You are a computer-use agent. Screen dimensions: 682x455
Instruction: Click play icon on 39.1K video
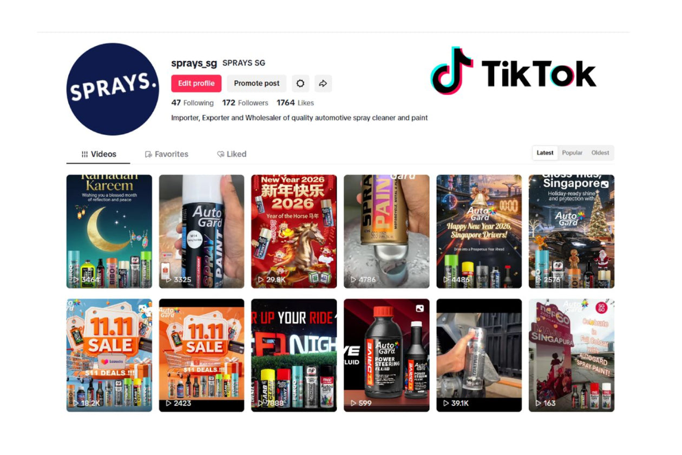[447, 403]
